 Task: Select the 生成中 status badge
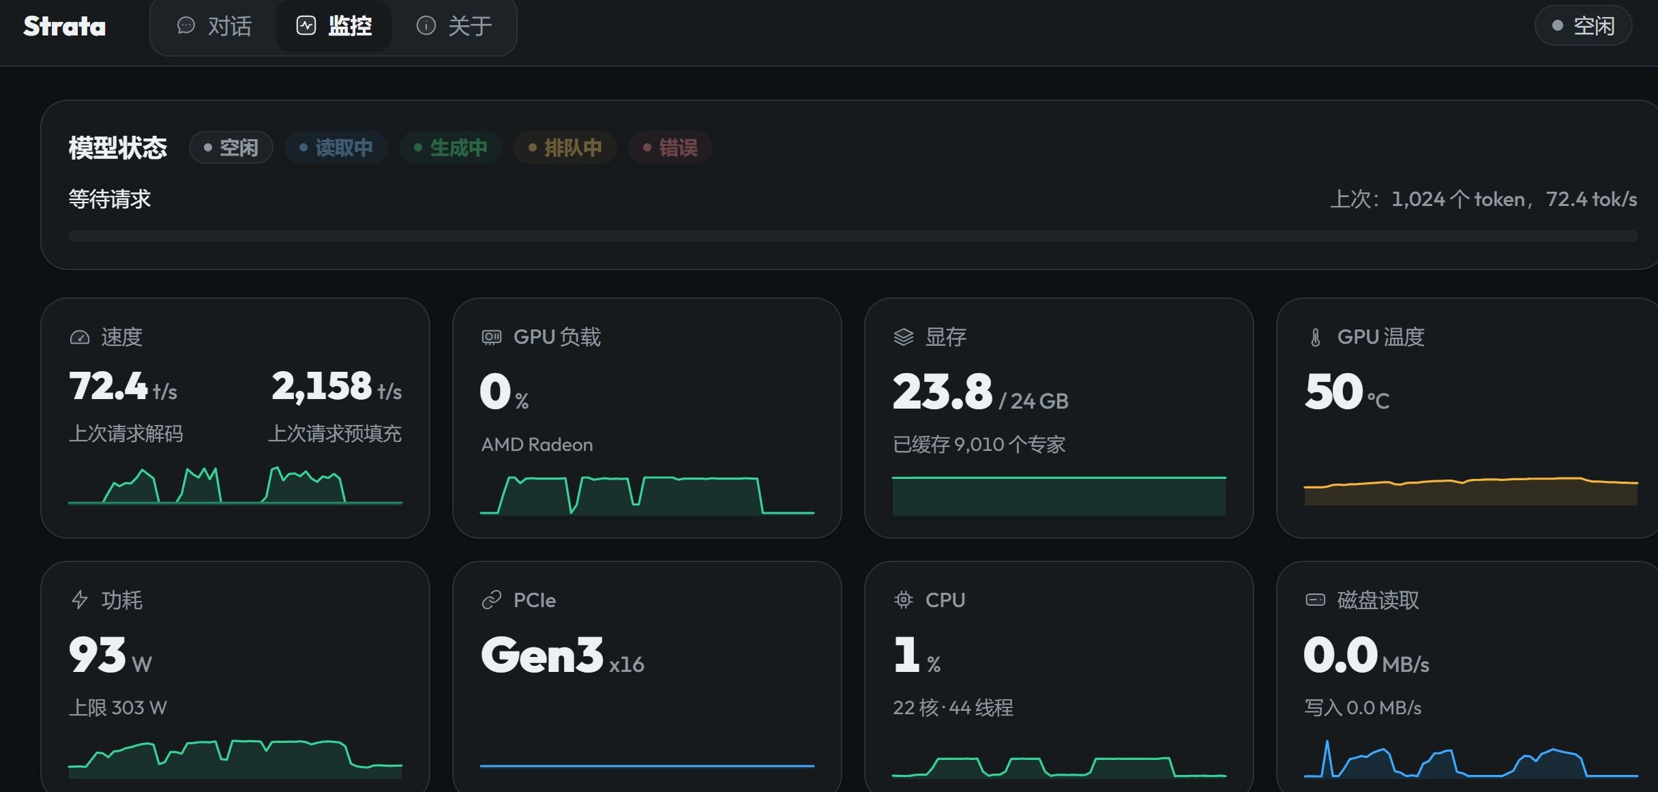451,147
